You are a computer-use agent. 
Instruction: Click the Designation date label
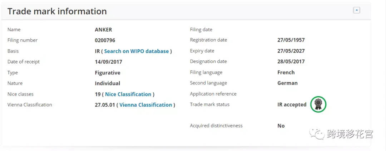[x=208, y=62]
